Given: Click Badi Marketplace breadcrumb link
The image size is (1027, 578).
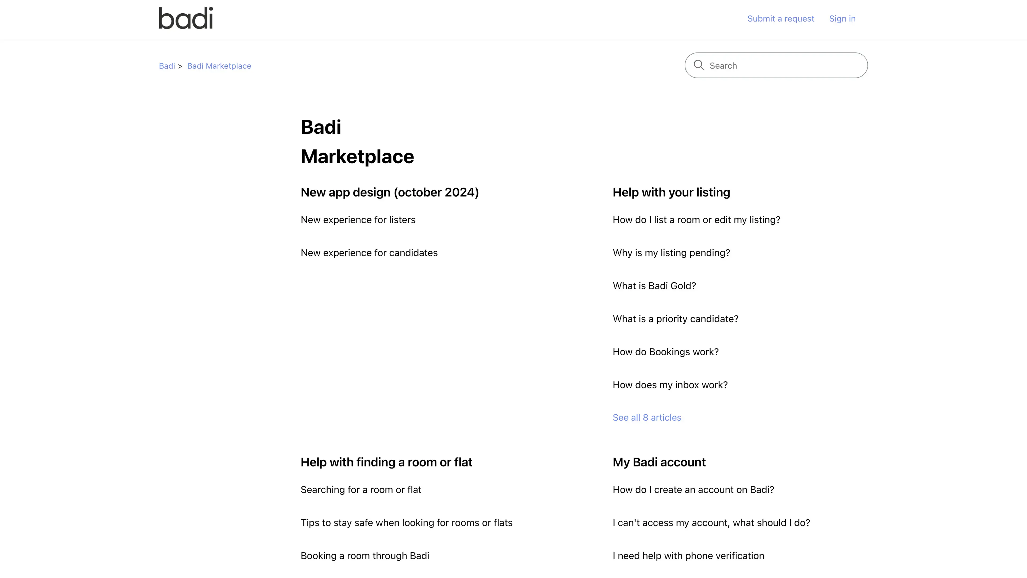Looking at the screenshot, I should pyautogui.click(x=219, y=66).
